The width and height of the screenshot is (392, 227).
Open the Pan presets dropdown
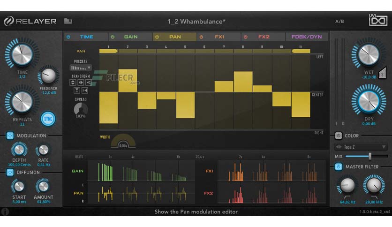coord(81,68)
